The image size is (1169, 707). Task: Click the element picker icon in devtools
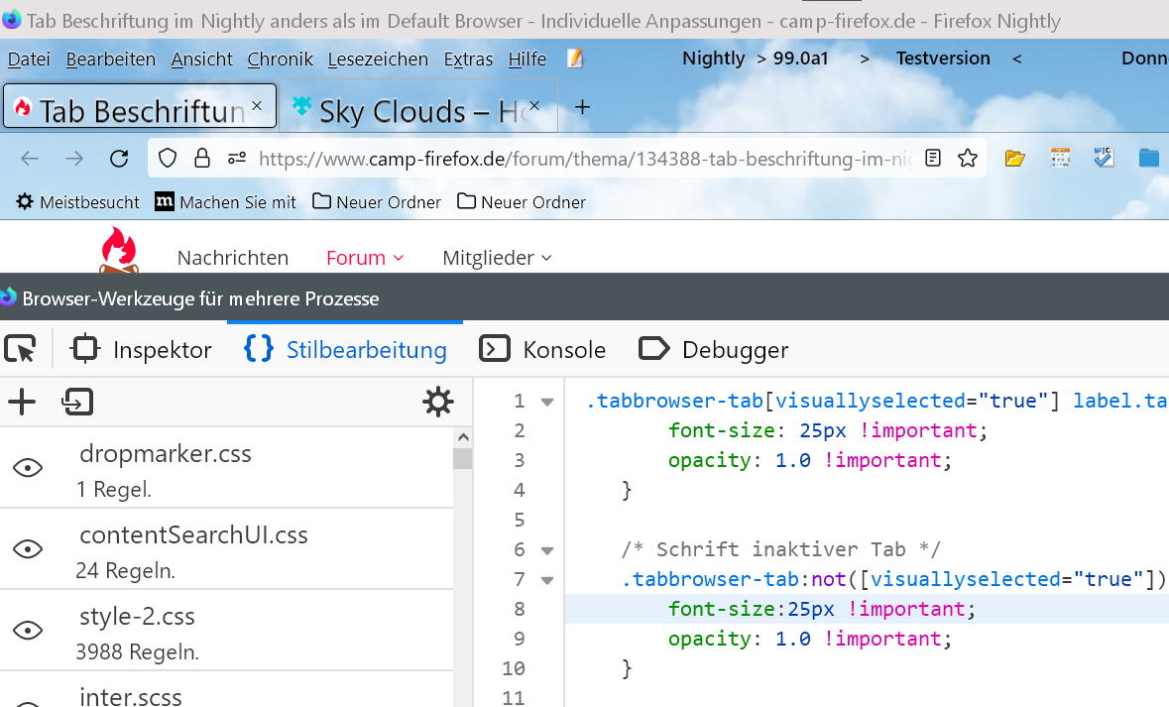[20, 349]
